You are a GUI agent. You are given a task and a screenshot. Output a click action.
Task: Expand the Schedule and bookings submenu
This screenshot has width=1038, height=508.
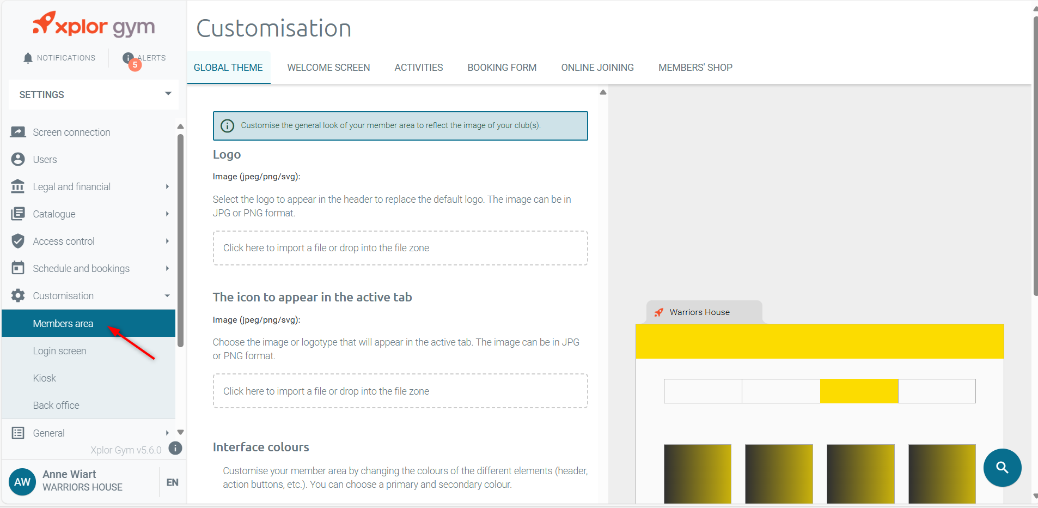(167, 268)
